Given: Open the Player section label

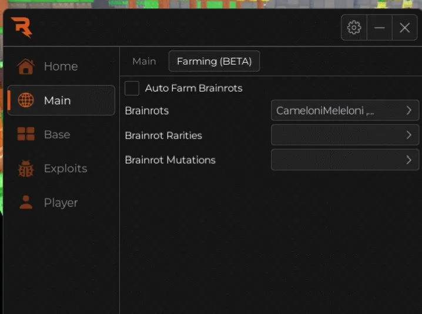Looking at the screenshot, I should coord(61,202).
